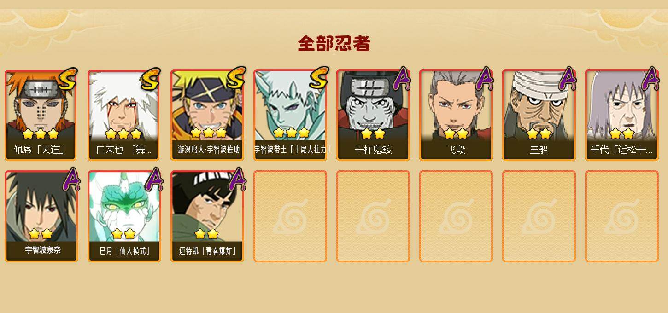668x313 pixels.
Task: Click the A rank badge on 宇智波泉奈
Action: pos(70,180)
